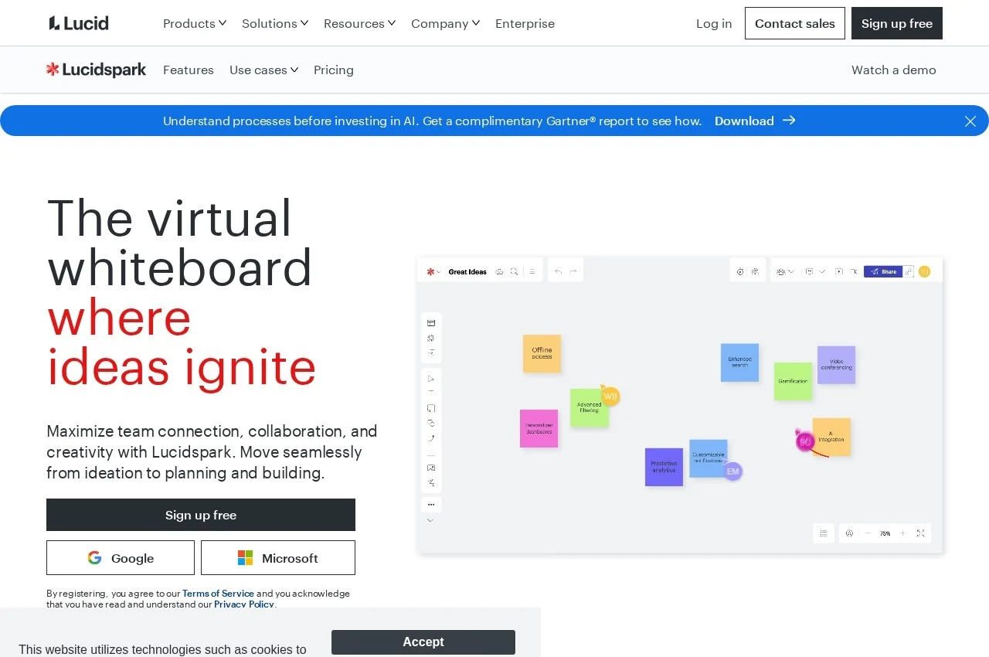Click the voting icon next to the timer
This screenshot has height=657, width=989.
[755, 271]
